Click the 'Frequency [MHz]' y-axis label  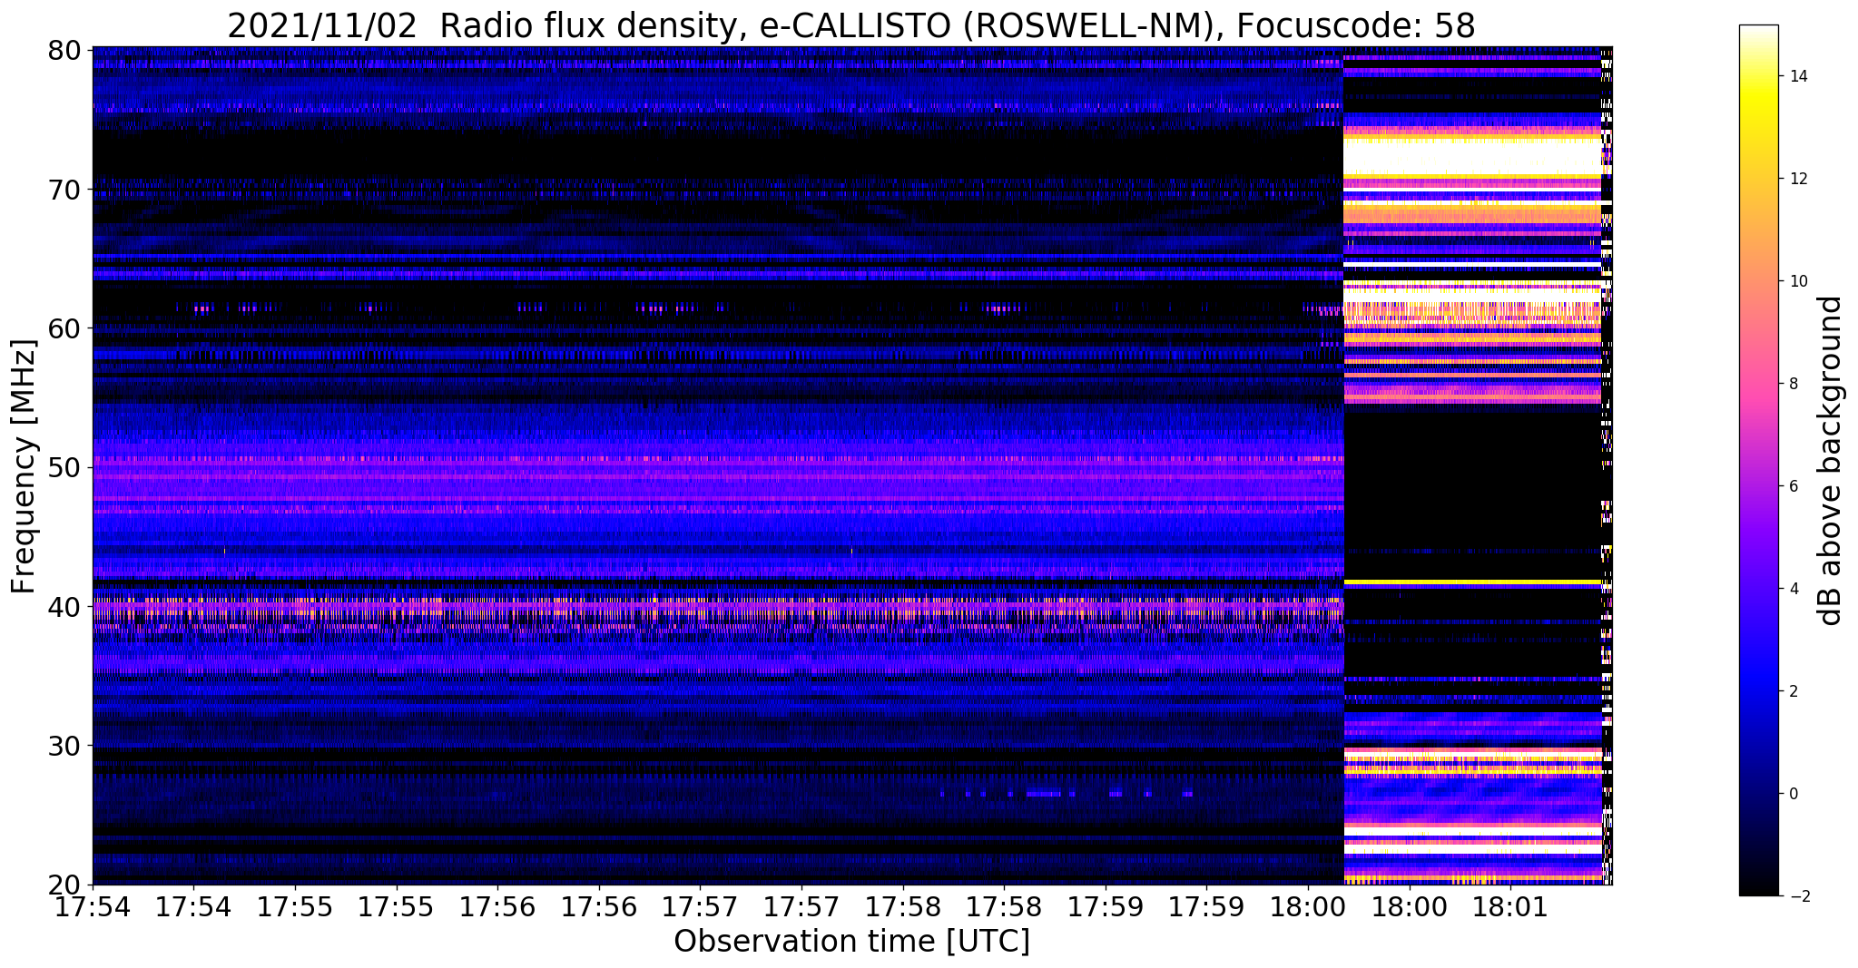pyautogui.click(x=25, y=466)
